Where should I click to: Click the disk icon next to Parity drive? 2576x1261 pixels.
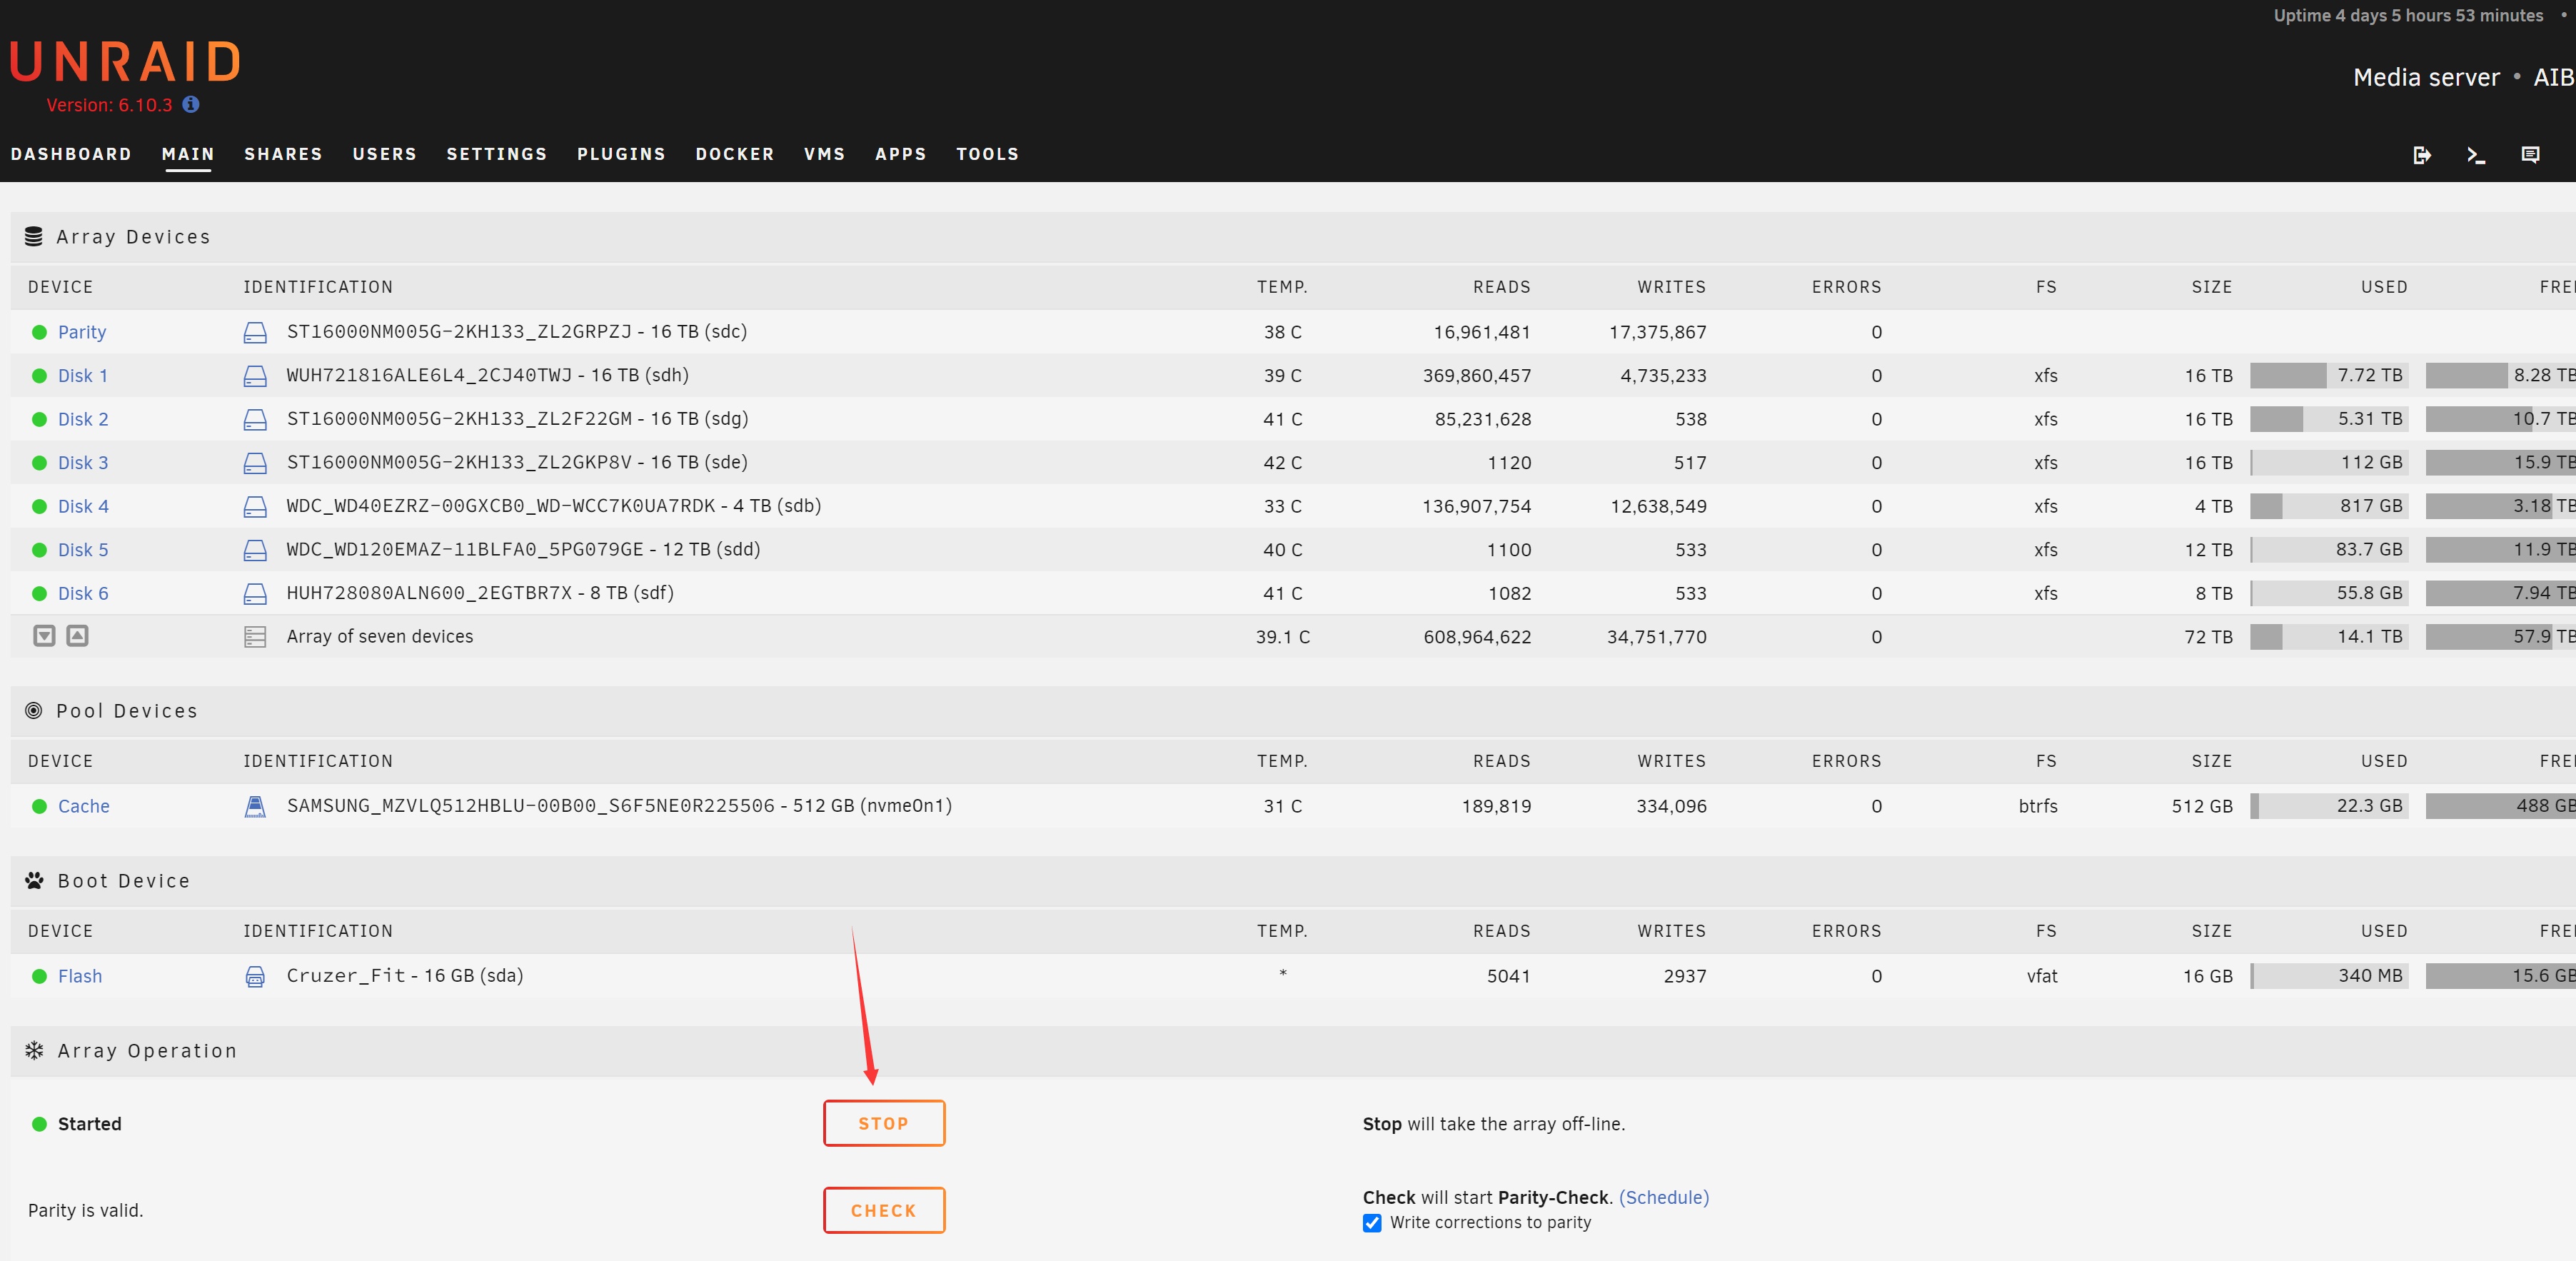point(255,331)
